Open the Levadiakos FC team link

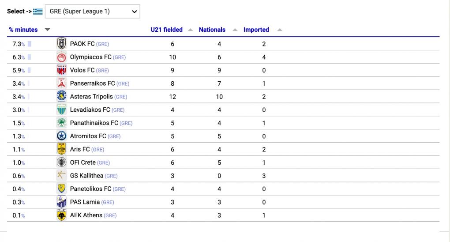[x=90, y=110]
